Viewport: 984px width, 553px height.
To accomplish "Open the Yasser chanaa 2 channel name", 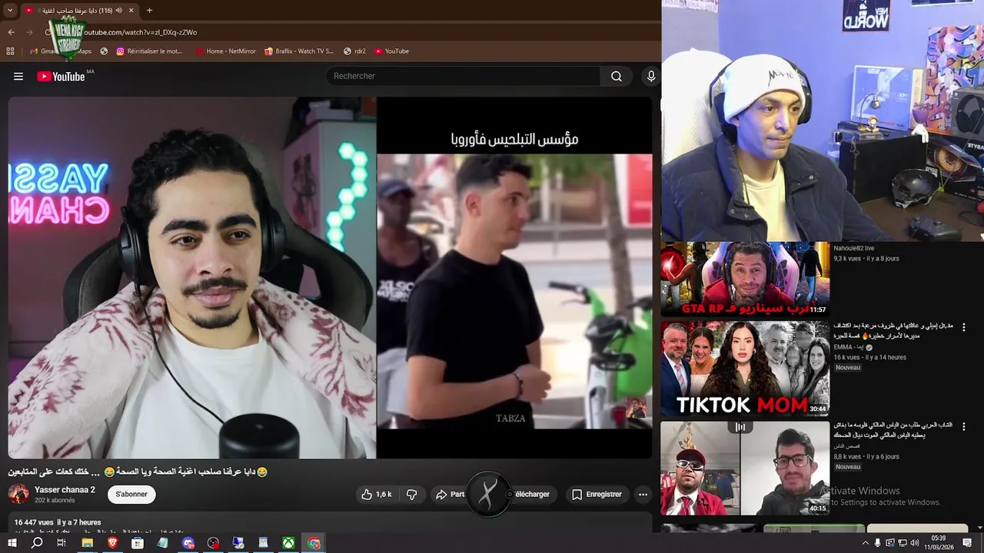I will pos(65,490).
